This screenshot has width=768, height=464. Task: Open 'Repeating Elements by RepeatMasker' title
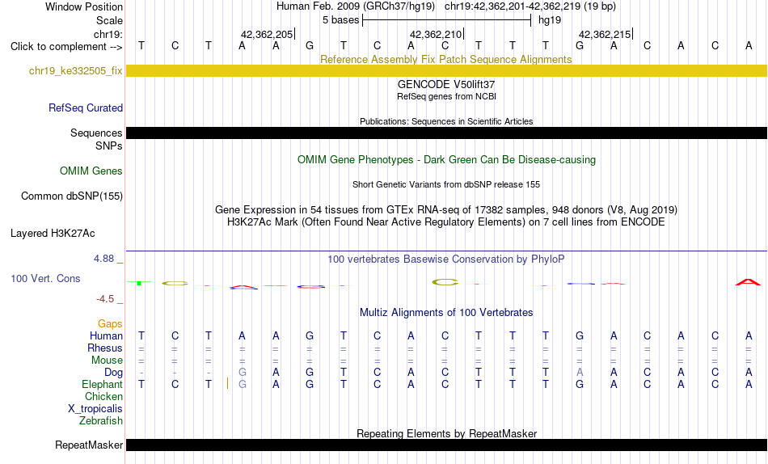446,433
